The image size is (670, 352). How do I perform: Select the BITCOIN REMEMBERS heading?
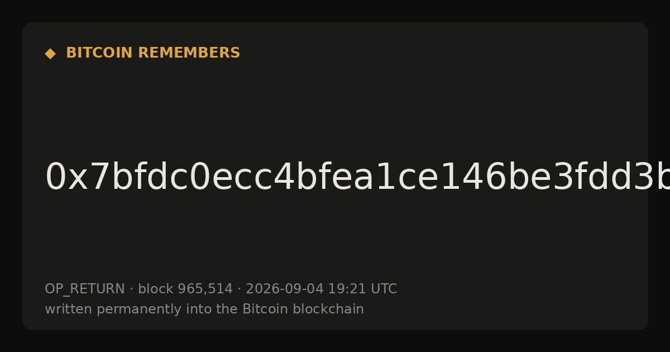click(153, 53)
